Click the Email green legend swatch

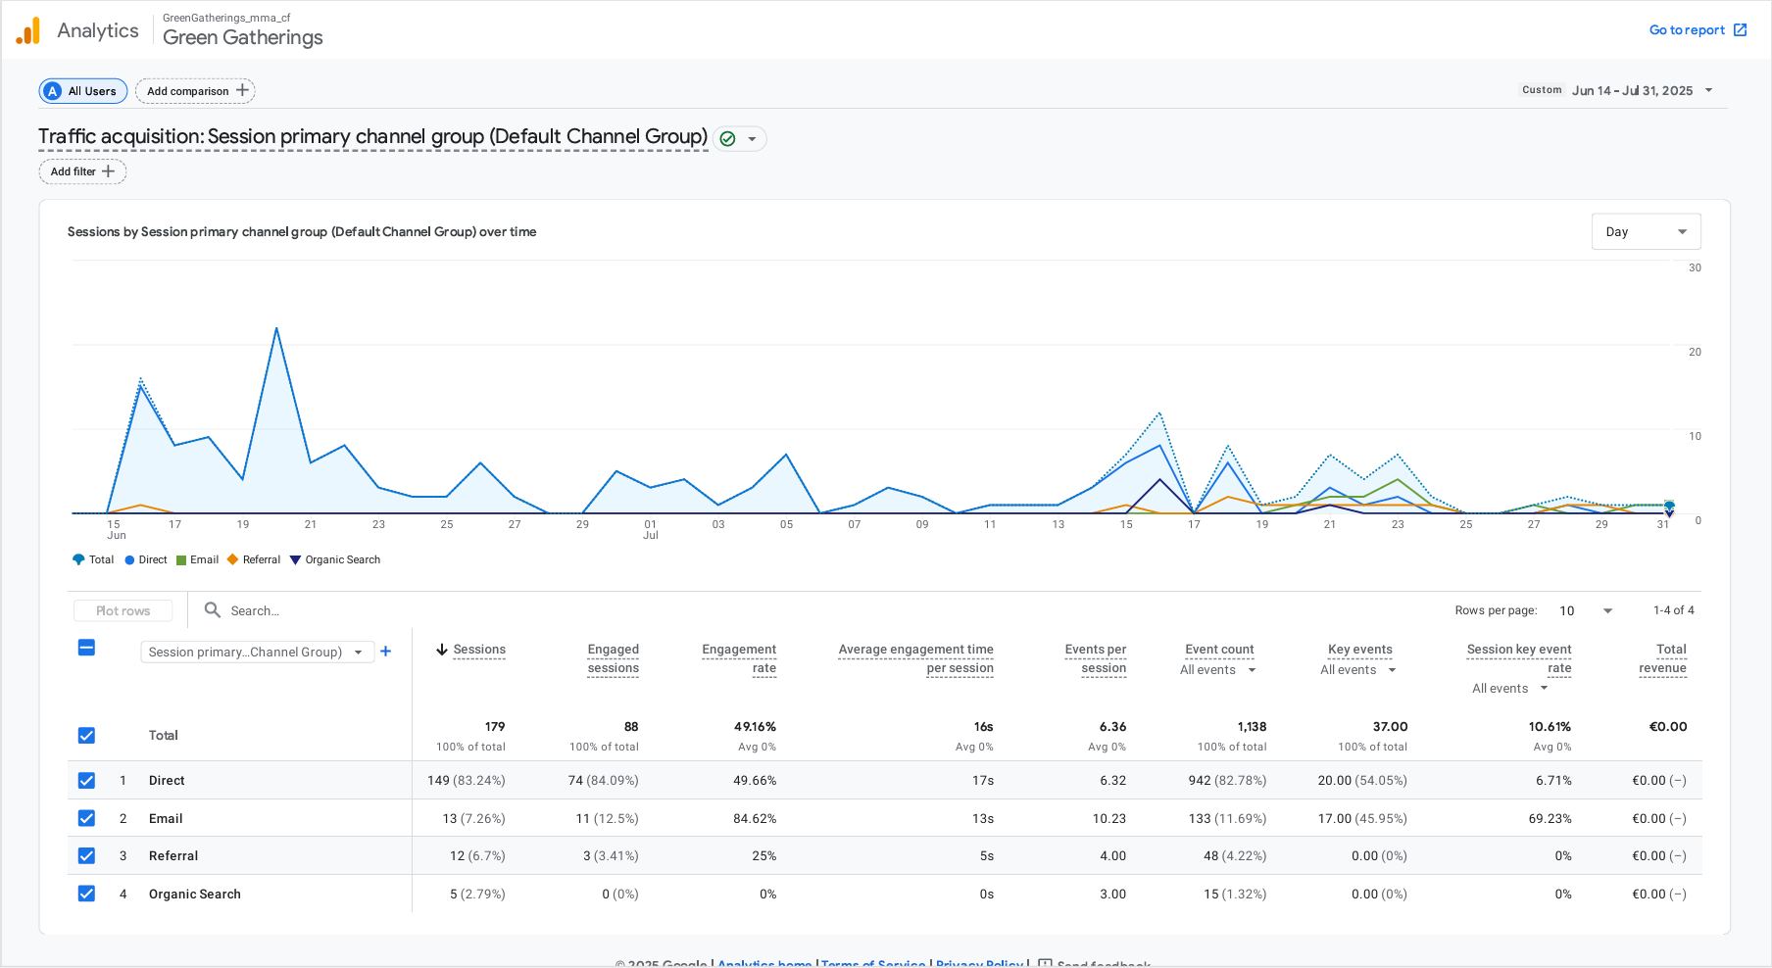pyautogui.click(x=181, y=560)
